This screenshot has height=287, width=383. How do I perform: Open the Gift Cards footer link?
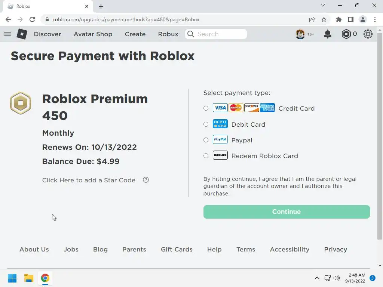coord(177,249)
